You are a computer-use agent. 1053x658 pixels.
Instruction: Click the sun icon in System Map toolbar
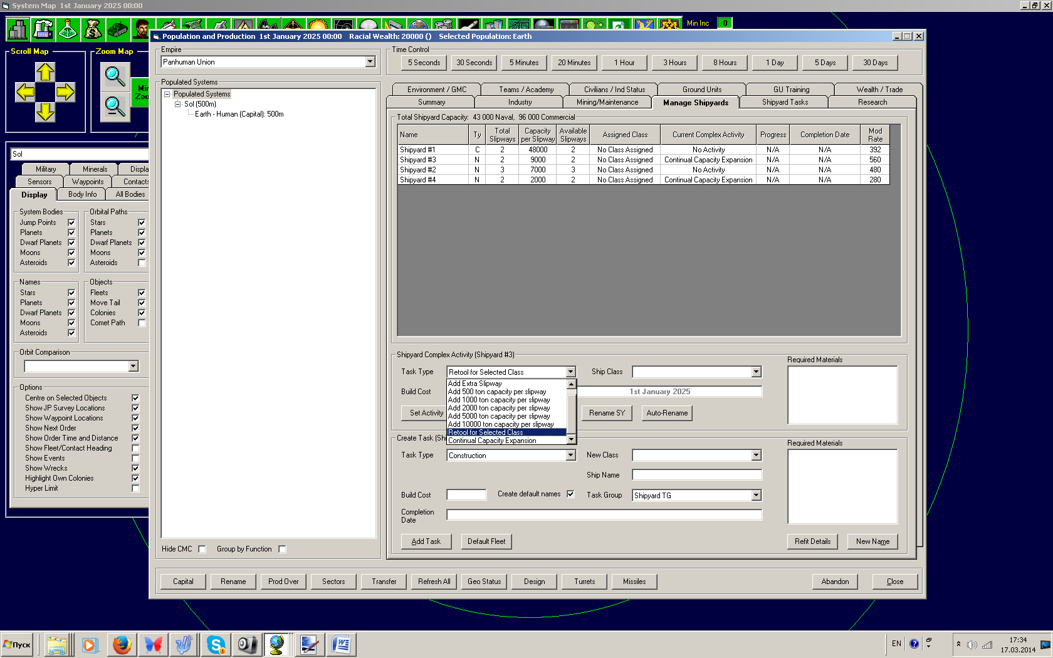(318, 24)
